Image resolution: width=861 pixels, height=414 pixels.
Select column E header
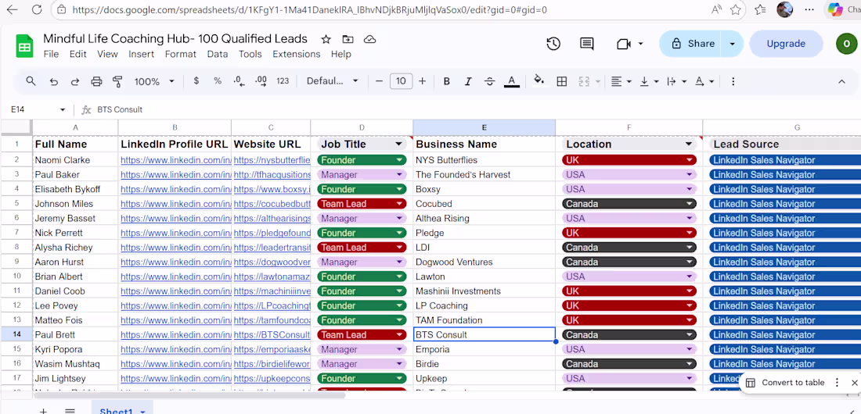pyautogui.click(x=484, y=127)
